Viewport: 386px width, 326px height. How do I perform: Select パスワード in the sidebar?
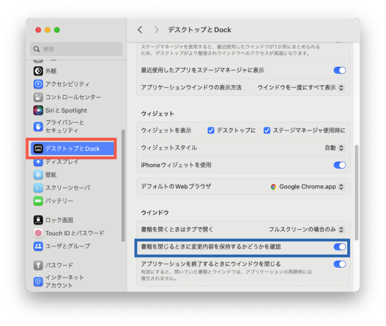59,265
